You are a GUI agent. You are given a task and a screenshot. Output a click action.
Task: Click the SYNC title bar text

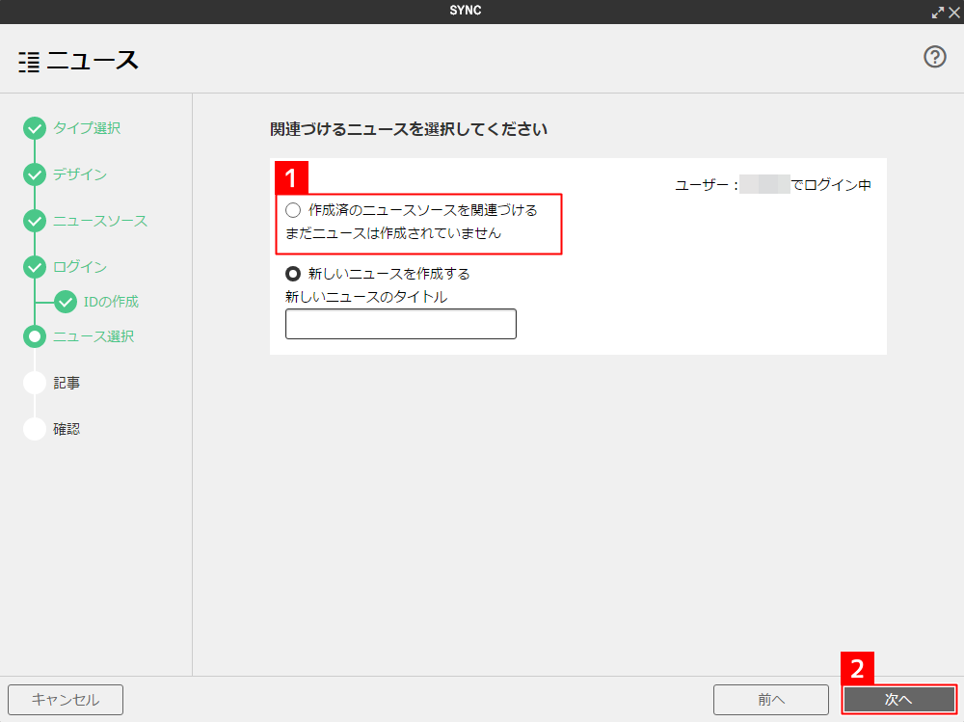[x=466, y=11]
